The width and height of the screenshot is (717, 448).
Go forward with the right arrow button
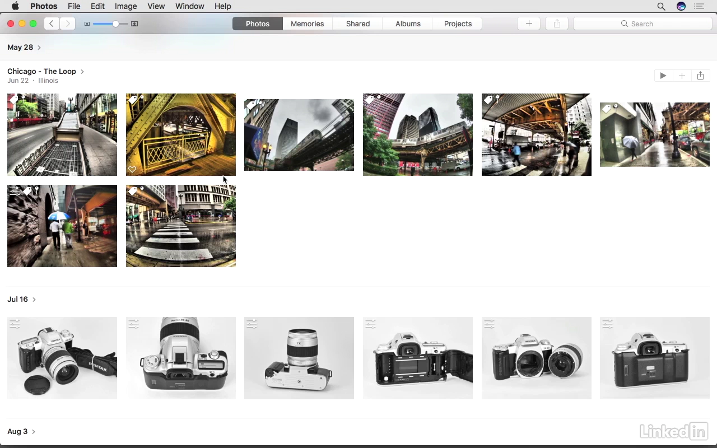click(68, 24)
